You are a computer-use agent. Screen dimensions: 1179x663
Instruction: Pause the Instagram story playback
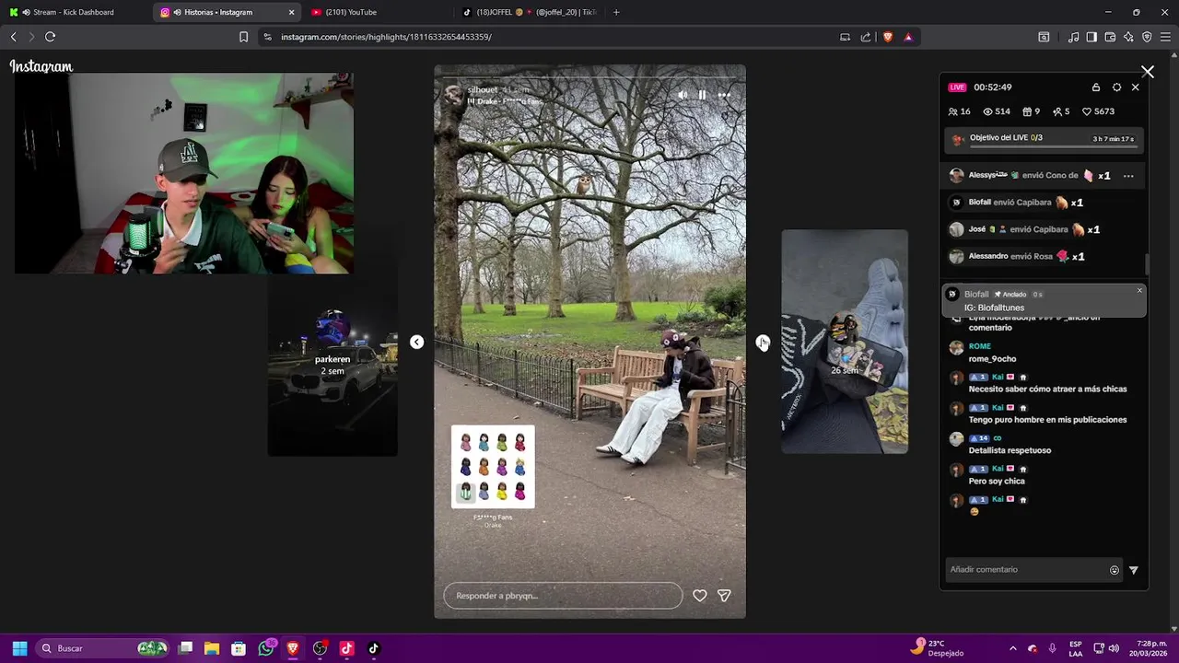[702, 95]
